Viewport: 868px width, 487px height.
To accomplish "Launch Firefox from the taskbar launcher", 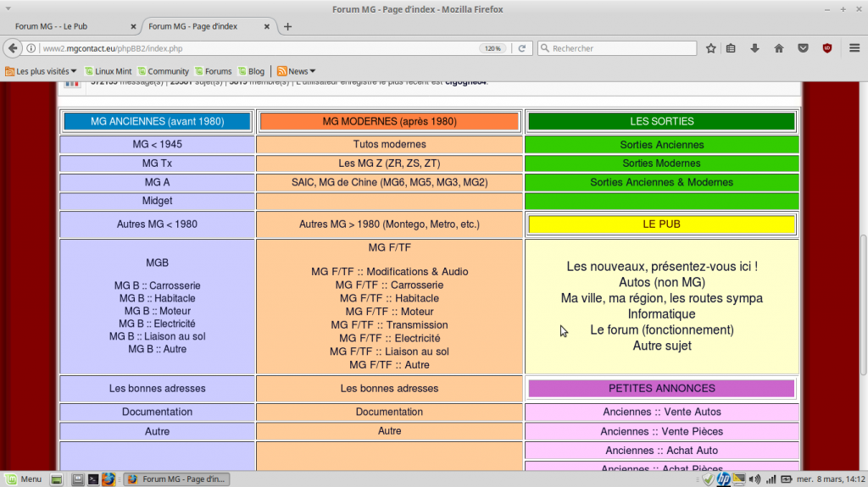I will (x=108, y=479).
